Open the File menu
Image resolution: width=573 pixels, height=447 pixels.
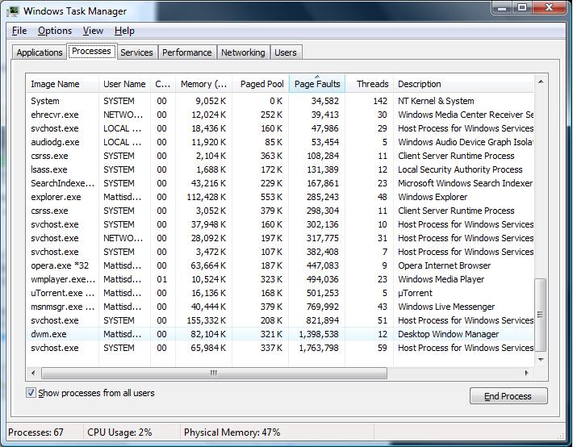tap(19, 31)
